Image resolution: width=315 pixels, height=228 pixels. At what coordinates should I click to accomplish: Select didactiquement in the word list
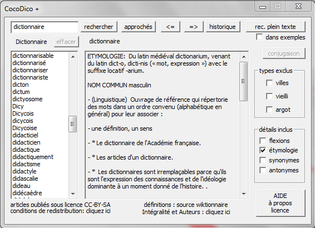(33, 157)
